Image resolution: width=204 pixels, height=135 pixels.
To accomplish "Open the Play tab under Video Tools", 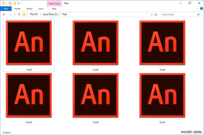I will (54, 9).
